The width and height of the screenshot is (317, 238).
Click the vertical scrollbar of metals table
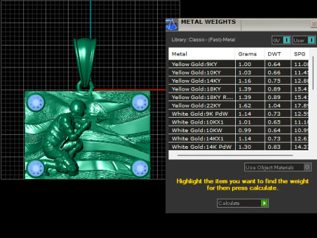pyautogui.click(x=313, y=73)
